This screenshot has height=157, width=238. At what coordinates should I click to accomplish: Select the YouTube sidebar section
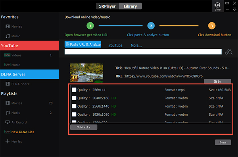(30, 45)
